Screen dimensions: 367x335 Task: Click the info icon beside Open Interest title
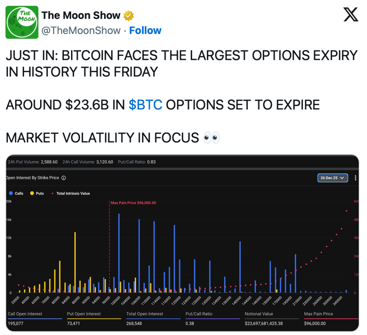(63, 178)
